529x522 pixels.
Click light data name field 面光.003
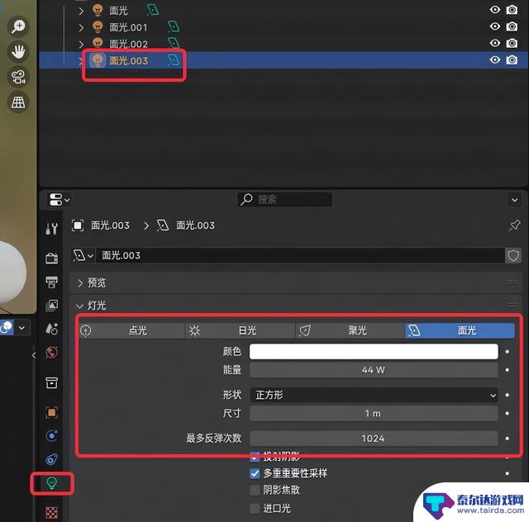(x=300, y=255)
